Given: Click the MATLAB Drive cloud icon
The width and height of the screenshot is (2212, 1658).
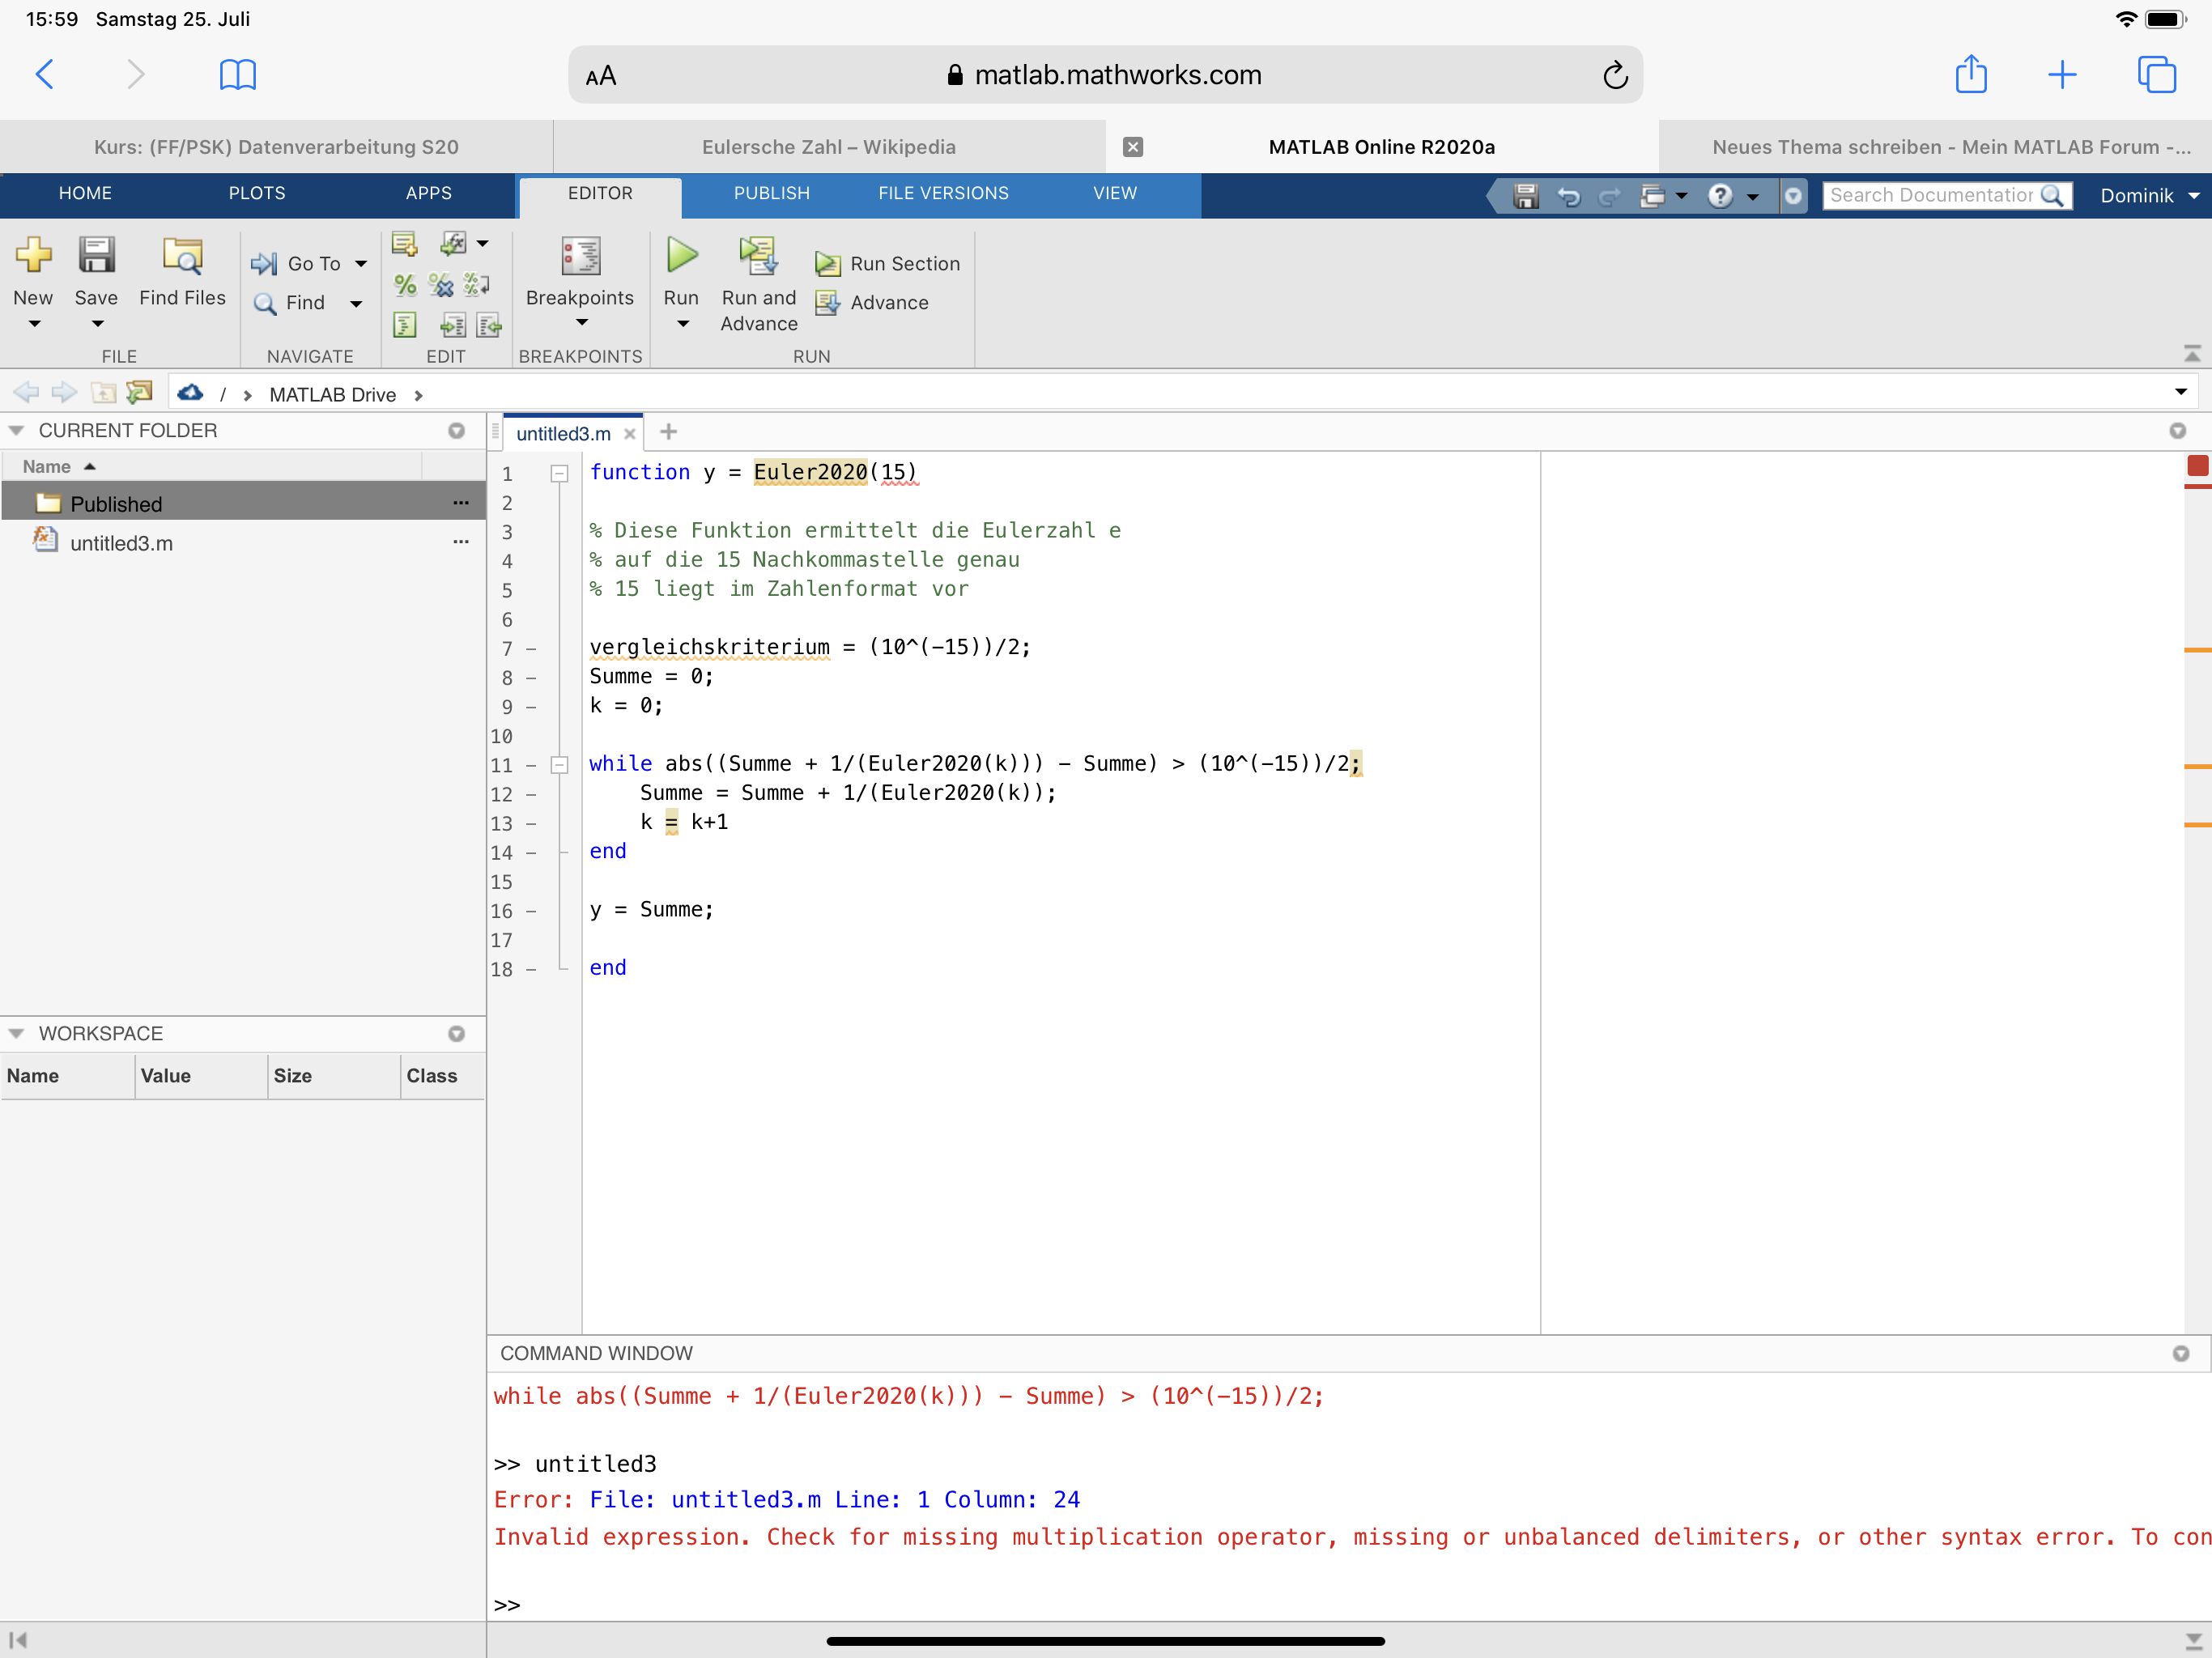Looking at the screenshot, I should click(x=190, y=394).
